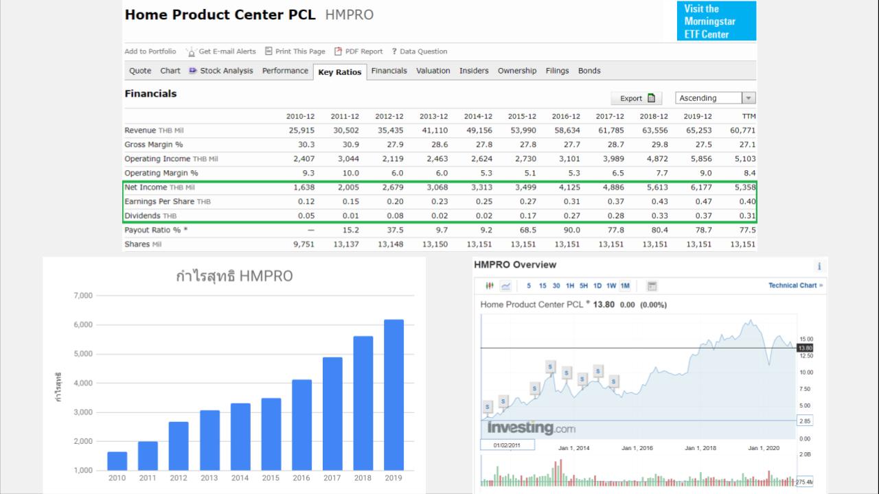This screenshot has height=494, width=879.
Task: Select the 1M chart interval
Action: click(x=625, y=285)
